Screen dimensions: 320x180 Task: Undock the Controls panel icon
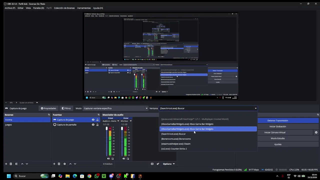point(318,115)
